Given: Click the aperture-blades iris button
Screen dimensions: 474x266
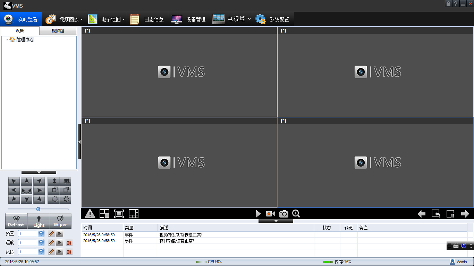Looking at the screenshot, I should click(x=65, y=199).
